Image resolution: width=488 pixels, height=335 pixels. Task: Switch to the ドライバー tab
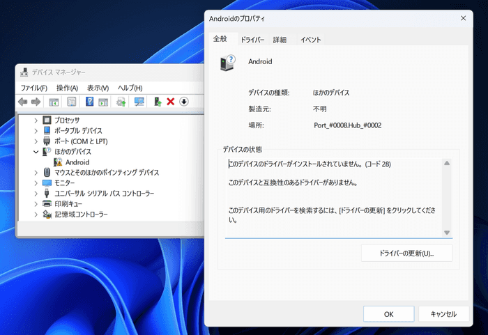coord(252,40)
